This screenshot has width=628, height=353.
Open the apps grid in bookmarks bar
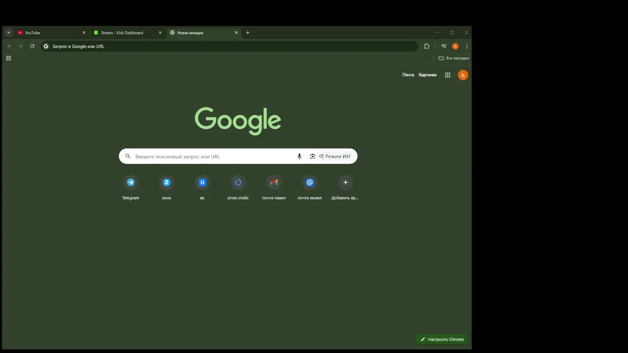[x=8, y=58]
